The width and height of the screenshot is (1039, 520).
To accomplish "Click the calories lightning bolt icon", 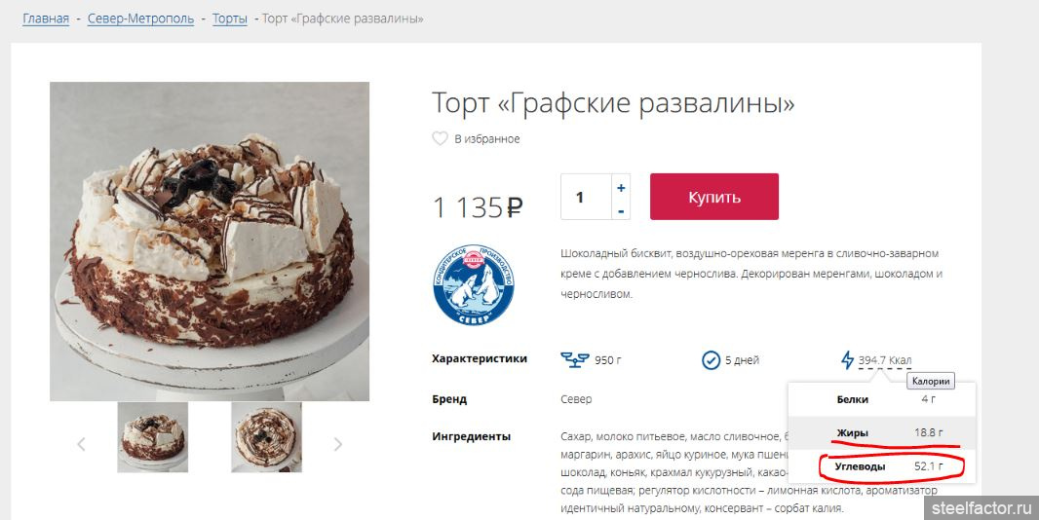I will point(847,360).
